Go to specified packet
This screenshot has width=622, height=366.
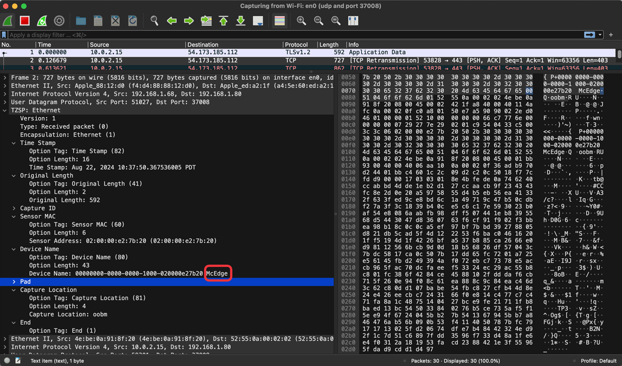click(x=206, y=21)
